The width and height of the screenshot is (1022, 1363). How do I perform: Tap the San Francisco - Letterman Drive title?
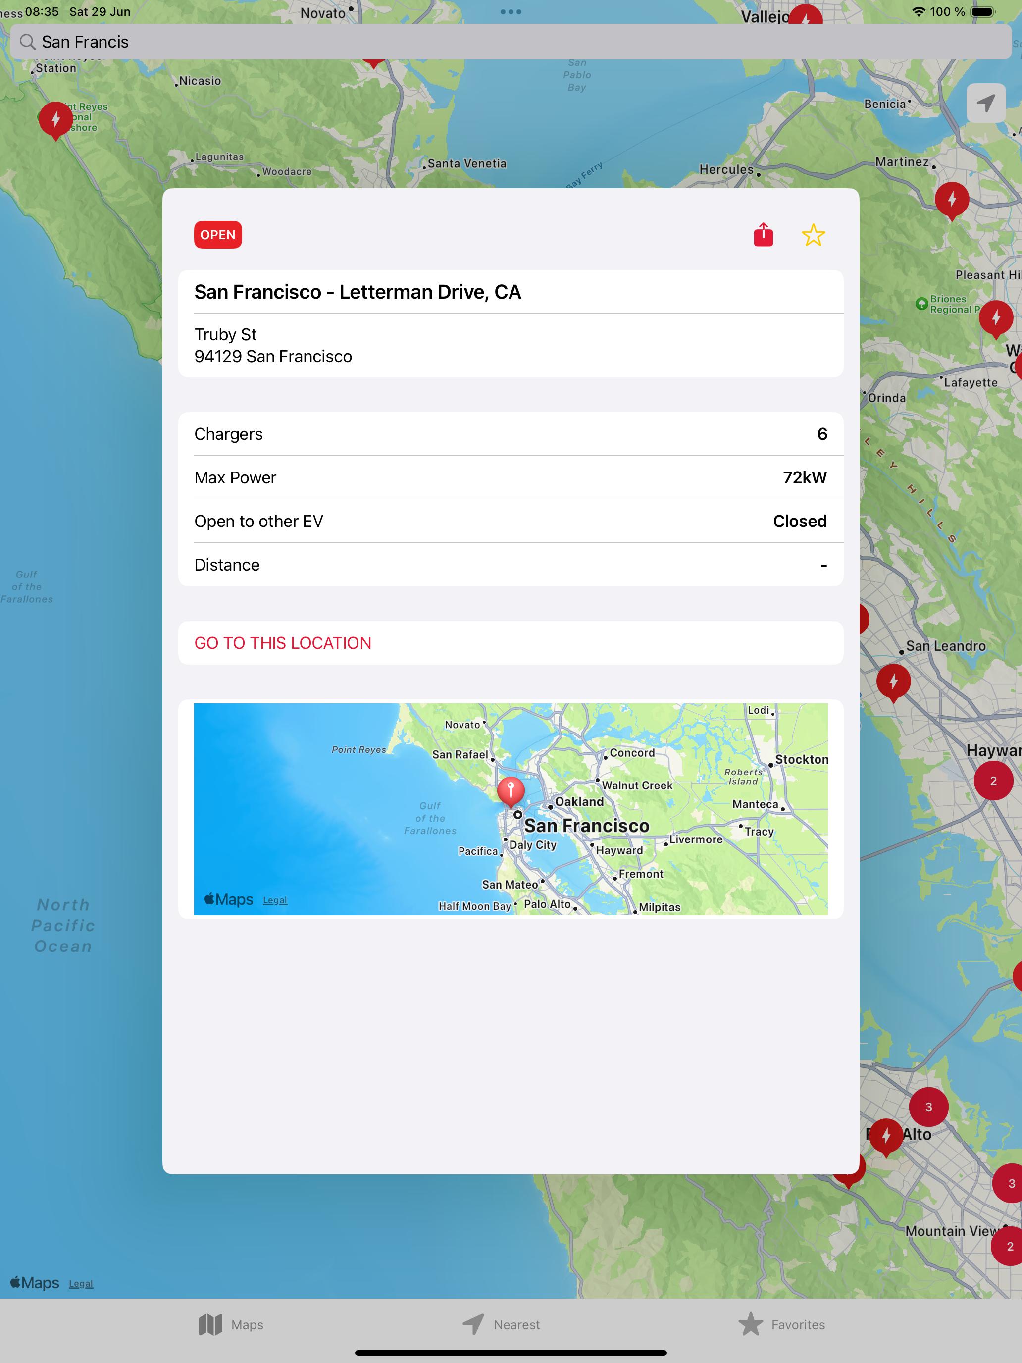pyautogui.click(x=358, y=291)
